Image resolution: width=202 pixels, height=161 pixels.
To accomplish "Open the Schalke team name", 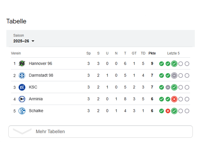I will [x=36, y=111].
